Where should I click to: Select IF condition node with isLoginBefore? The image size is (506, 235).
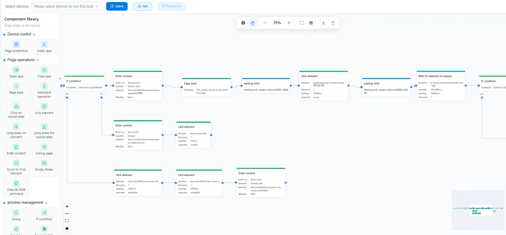click(84, 84)
